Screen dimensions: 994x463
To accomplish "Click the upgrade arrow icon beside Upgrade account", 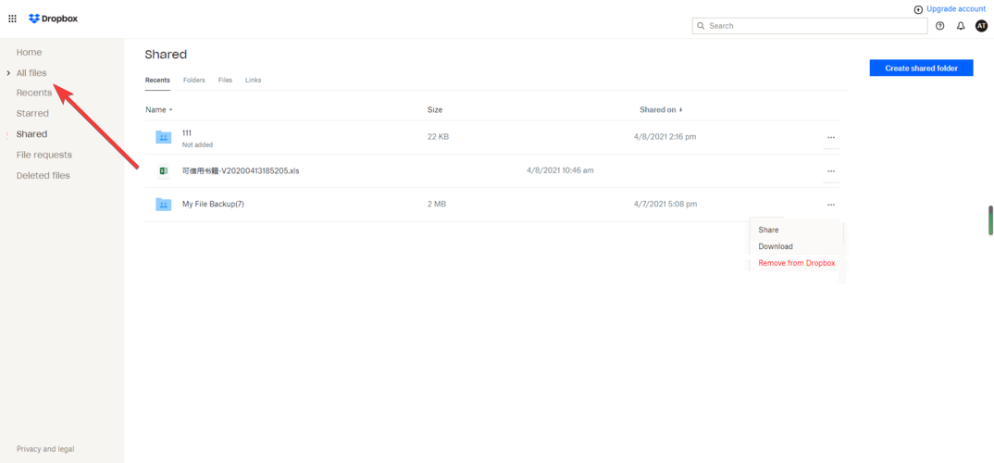I will (918, 9).
